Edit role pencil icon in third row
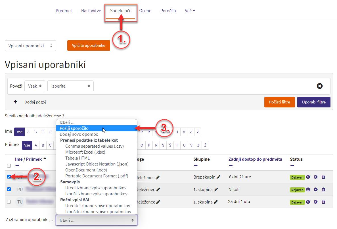Image resolution: width=337 pixels, height=229 pixels. [x=158, y=202]
